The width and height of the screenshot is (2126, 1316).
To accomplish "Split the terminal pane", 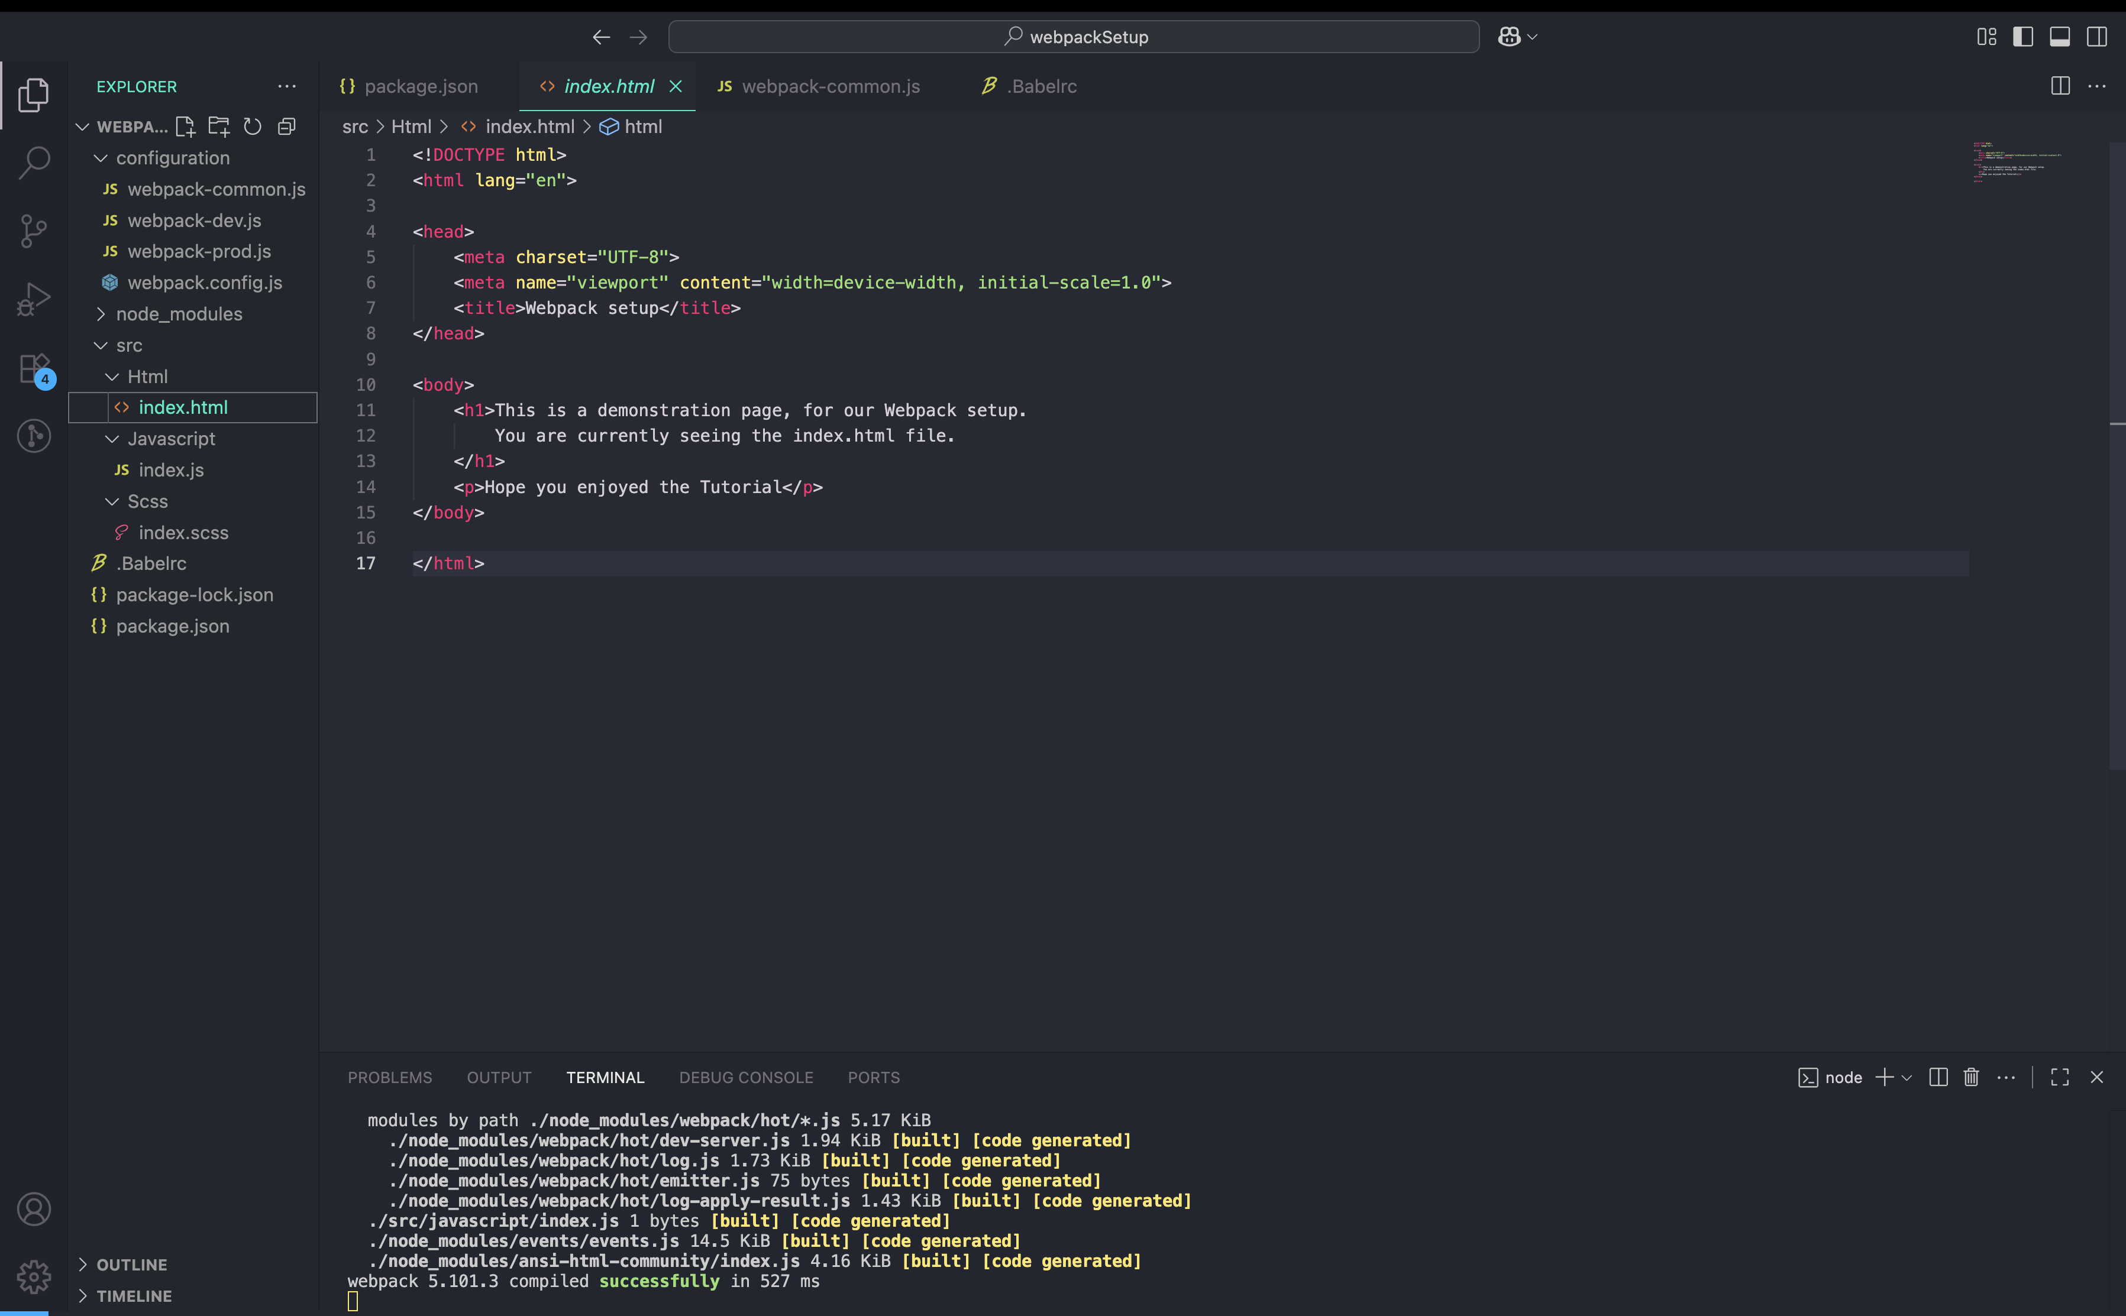I will [1938, 1078].
